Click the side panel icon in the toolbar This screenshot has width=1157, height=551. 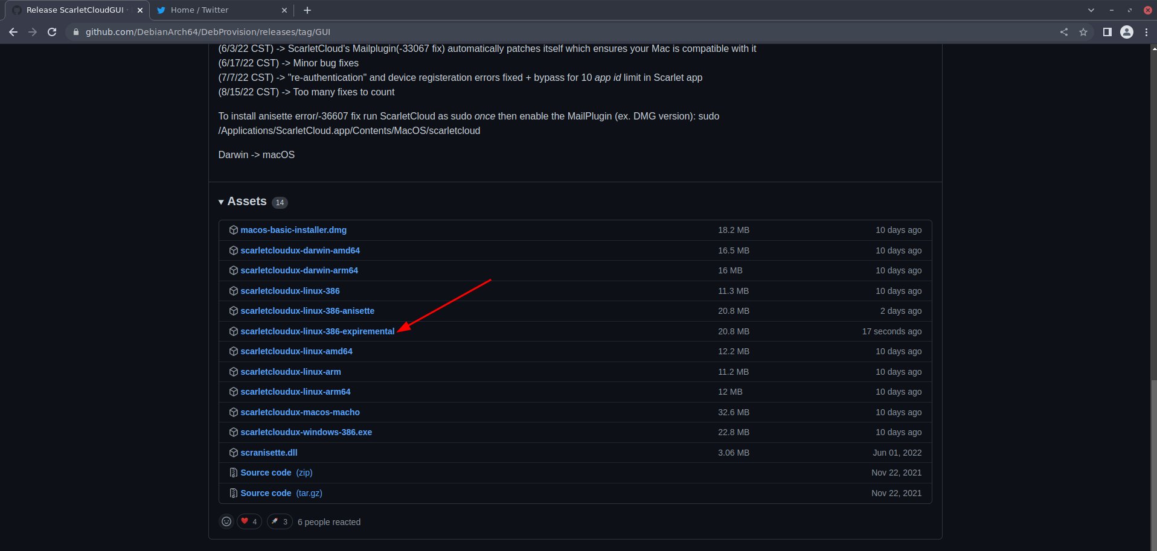pyautogui.click(x=1108, y=32)
